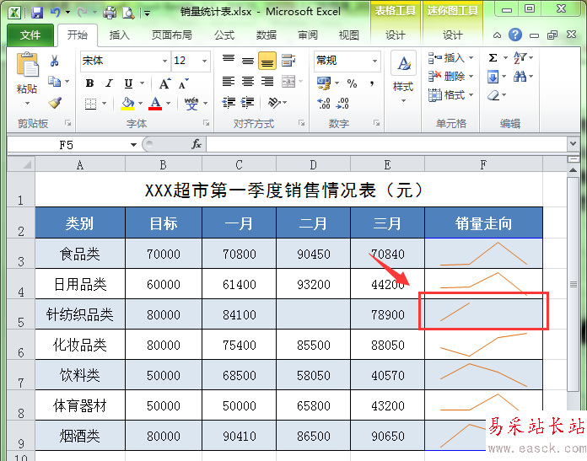587x461 pixels.
Task: Click the Merge and Center icon
Action: coord(288,81)
